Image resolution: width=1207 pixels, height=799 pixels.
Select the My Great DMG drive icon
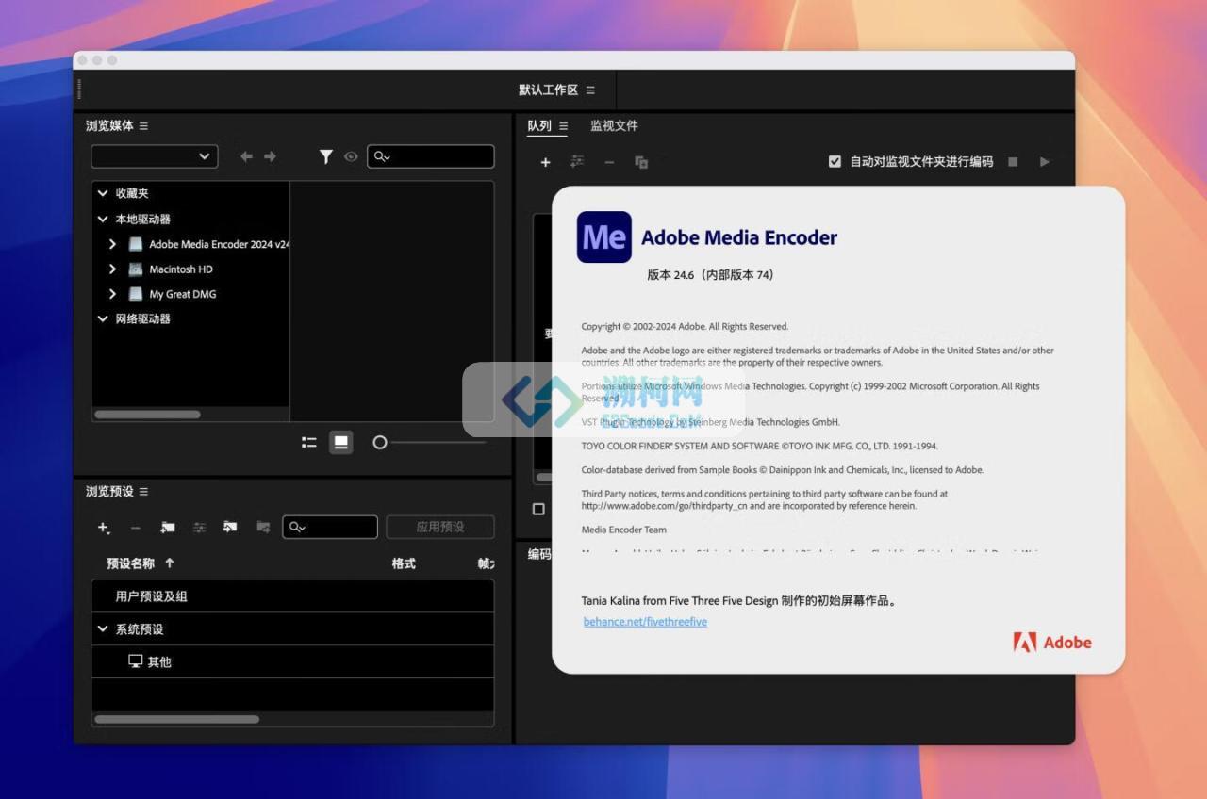[136, 294]
